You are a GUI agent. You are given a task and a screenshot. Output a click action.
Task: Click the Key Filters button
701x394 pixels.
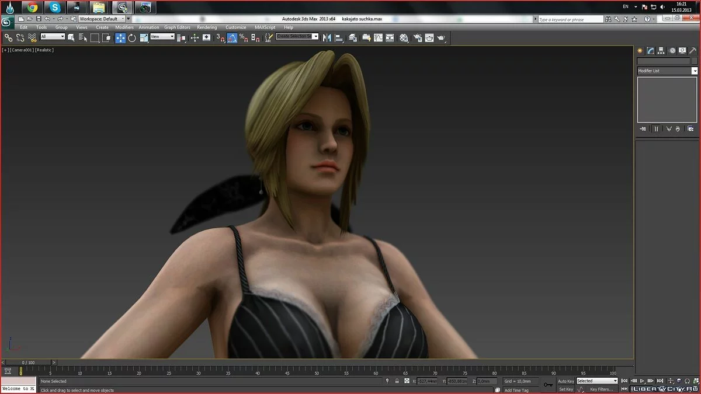point(601,389)
